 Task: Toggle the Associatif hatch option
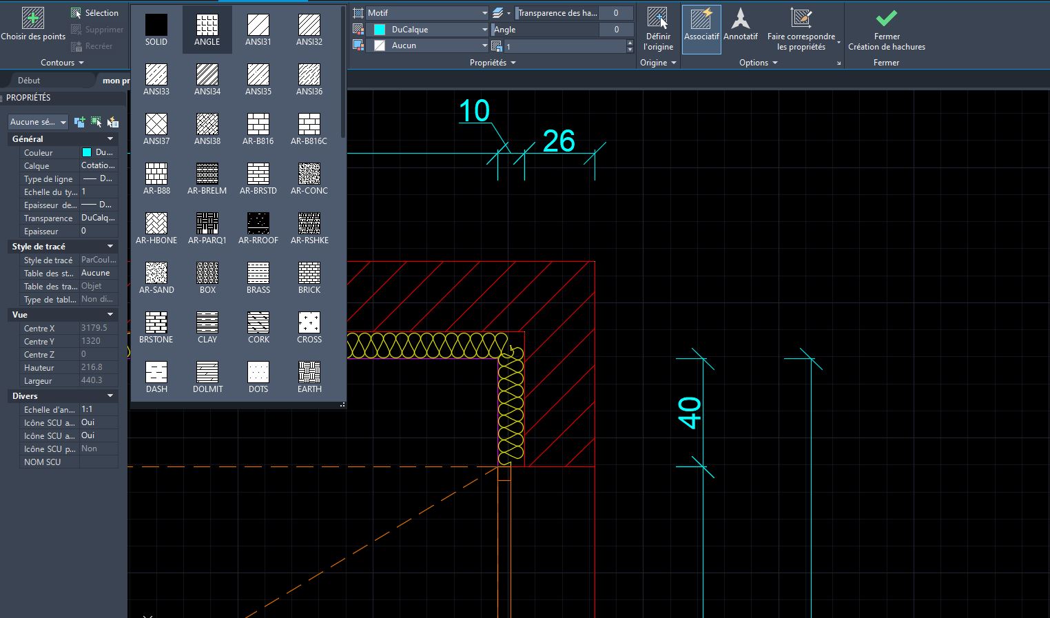(x=701, y=28)
